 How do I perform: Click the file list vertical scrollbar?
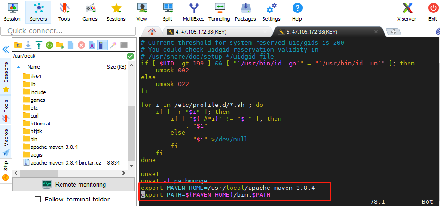click(x=131, y=135)
